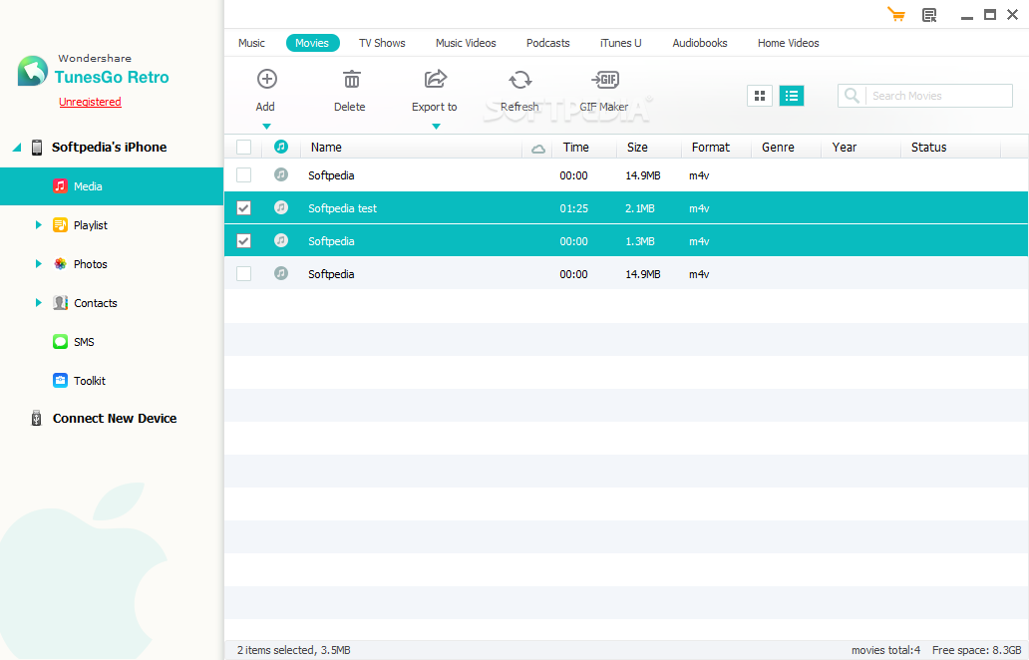Screen dimensions: 1029x660
Task: Click the Export to share icon
Action: 435,79
